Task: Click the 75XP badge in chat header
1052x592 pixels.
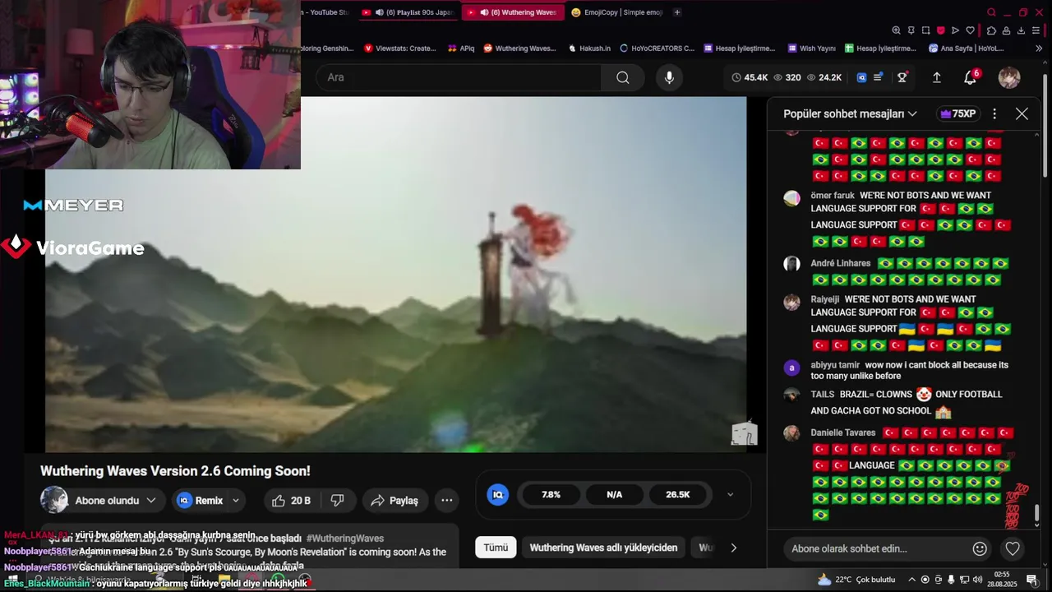Action: coord(957,113)
